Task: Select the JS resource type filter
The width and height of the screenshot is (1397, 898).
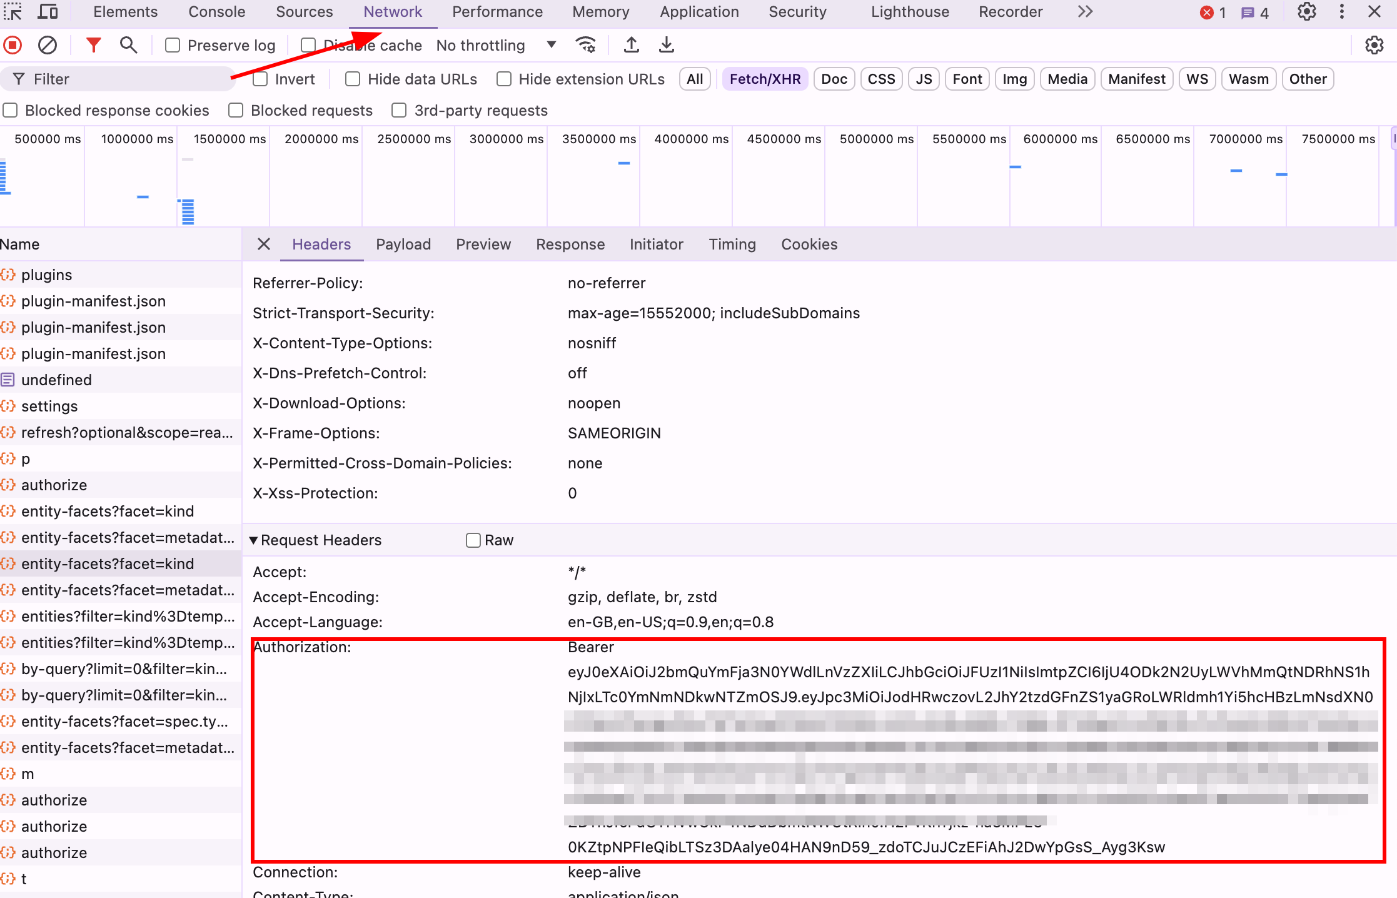Action: pyautogui.click(x=923, y=79)
